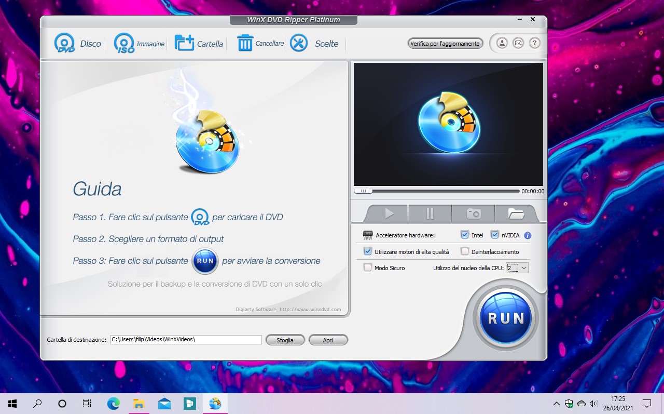664x414 pixels.
Task: Toggle Intel hardware acceleration checkbox
Action: click(465, 235)
